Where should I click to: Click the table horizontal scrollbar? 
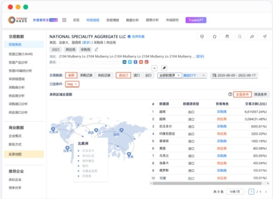[207, 183]
